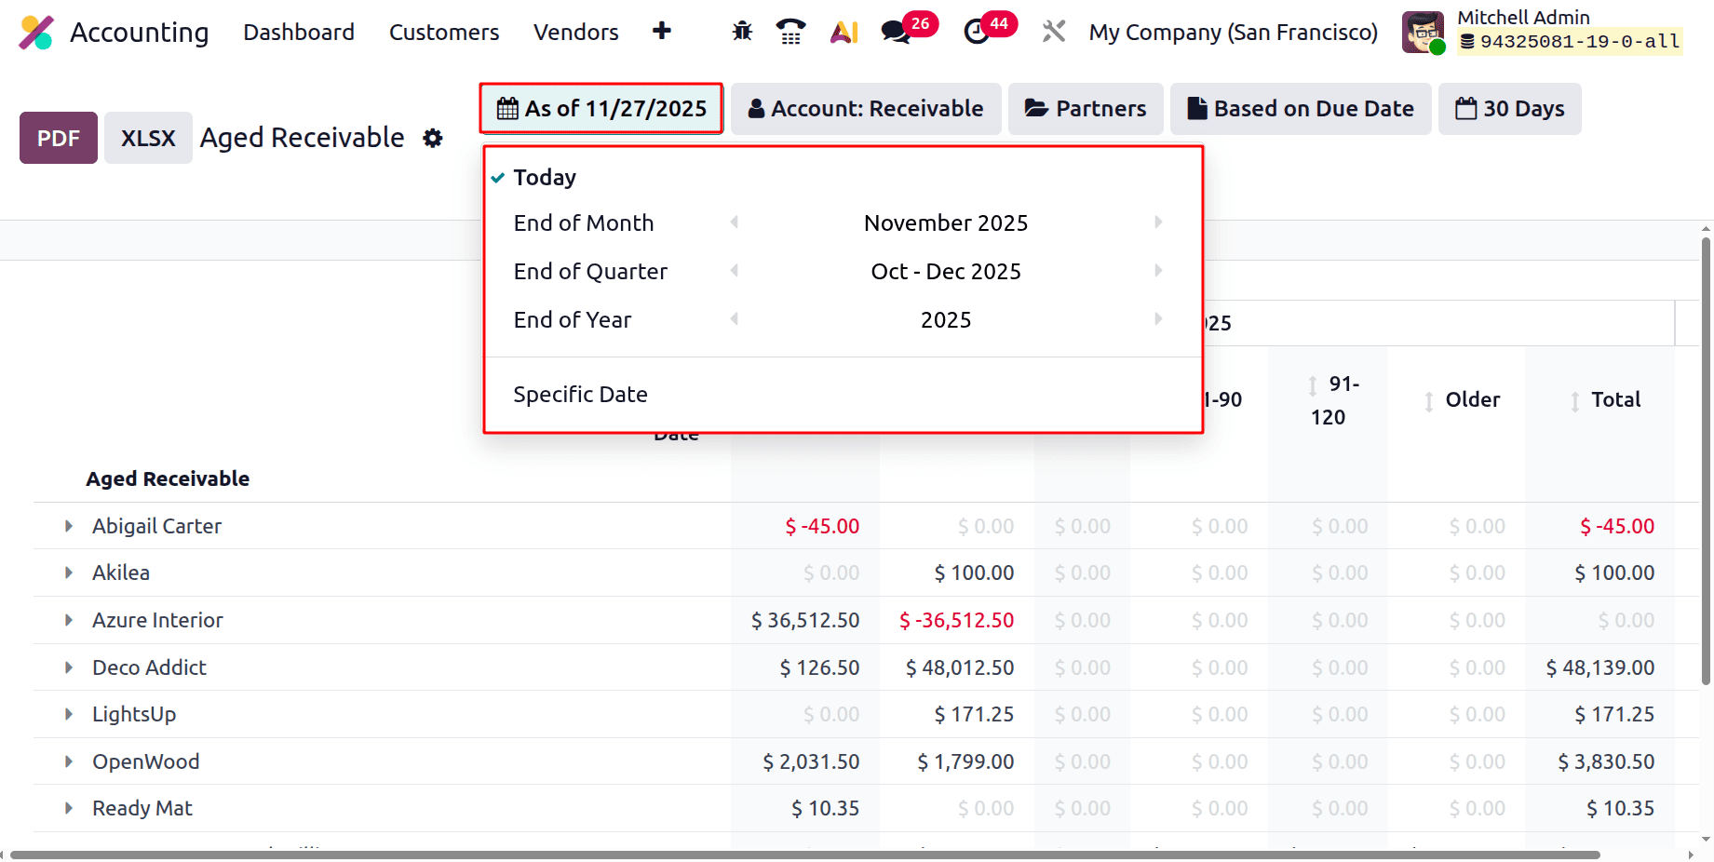This screenshot has height=862, width=1714.
Task: Open the Customers menu
Action: tap(444, 33)
